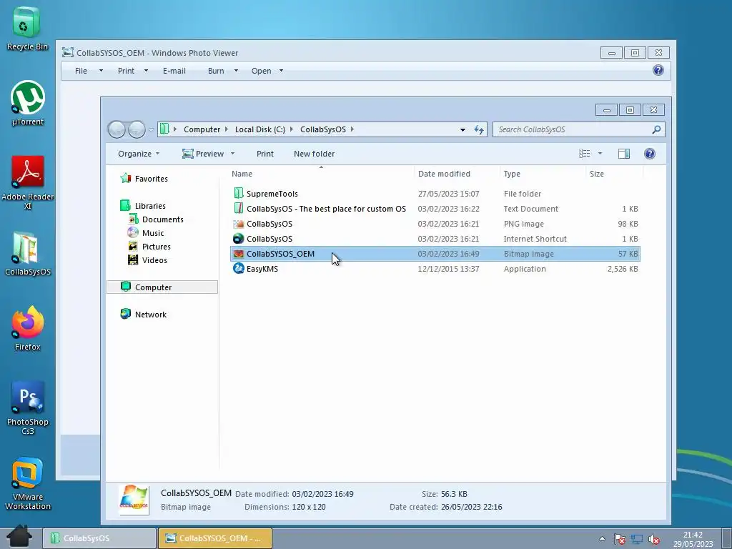Go forward with the Explorer forward arrow
Viewport: 732px width, 549px height.
(x=137, y=129)
